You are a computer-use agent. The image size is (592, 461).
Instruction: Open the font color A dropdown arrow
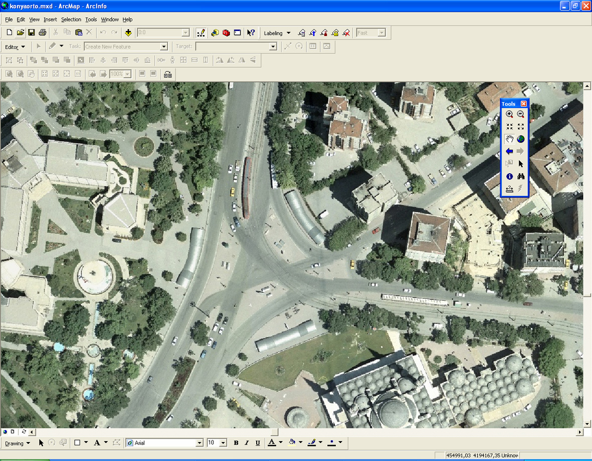coord(281,442)
